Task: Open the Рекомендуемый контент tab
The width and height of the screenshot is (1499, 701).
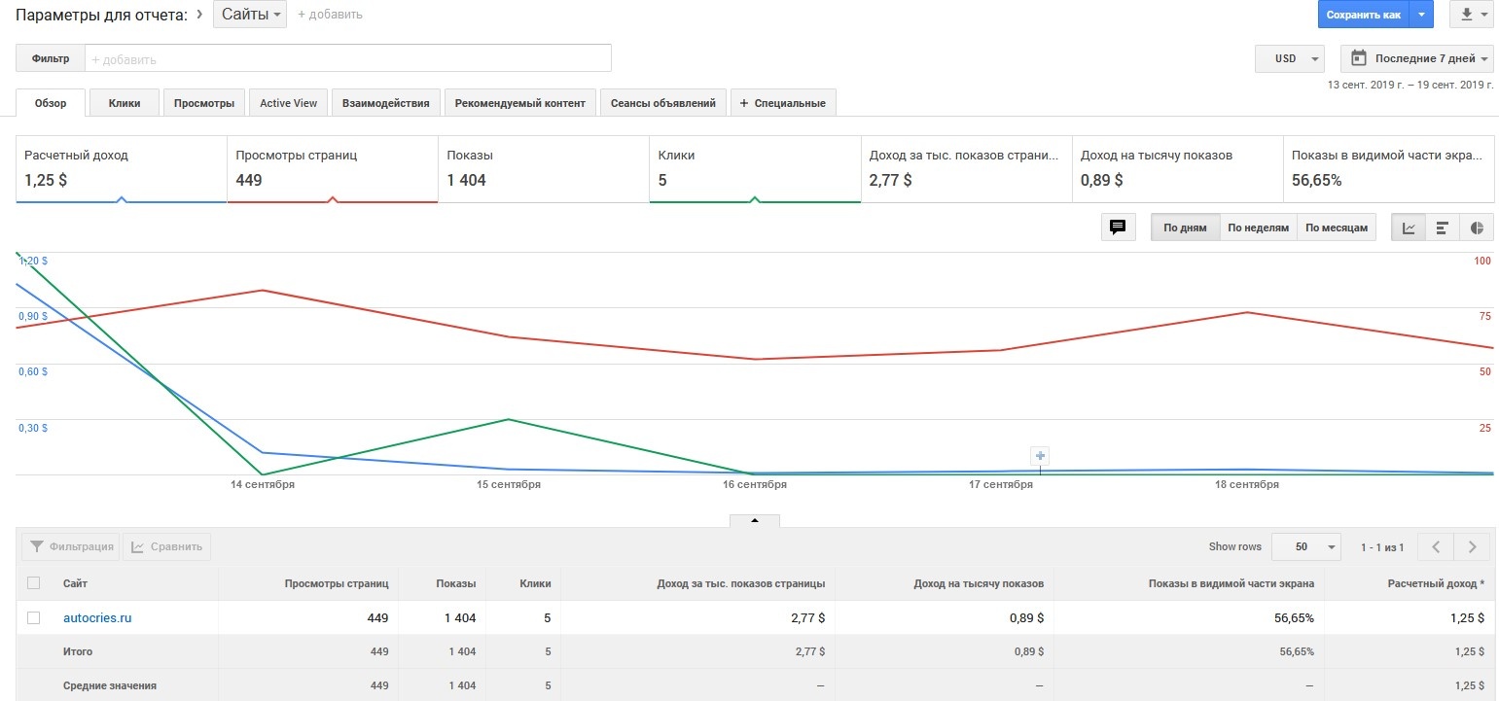Action: (520, 103)
